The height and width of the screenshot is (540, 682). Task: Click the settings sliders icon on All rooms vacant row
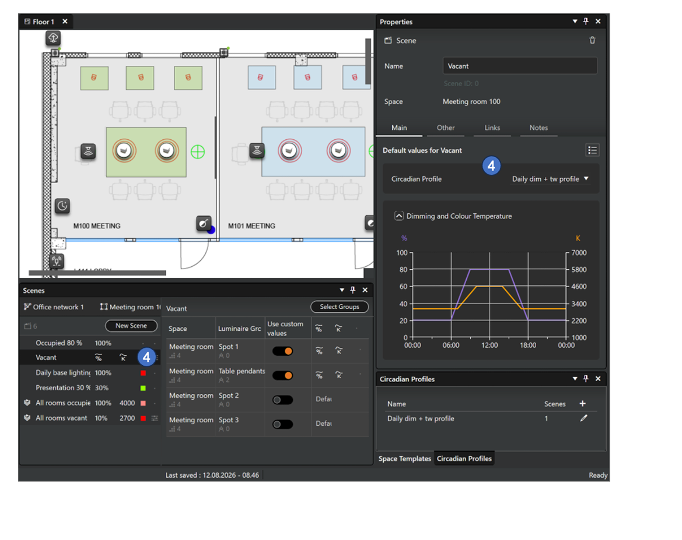(x=155, y=418)
